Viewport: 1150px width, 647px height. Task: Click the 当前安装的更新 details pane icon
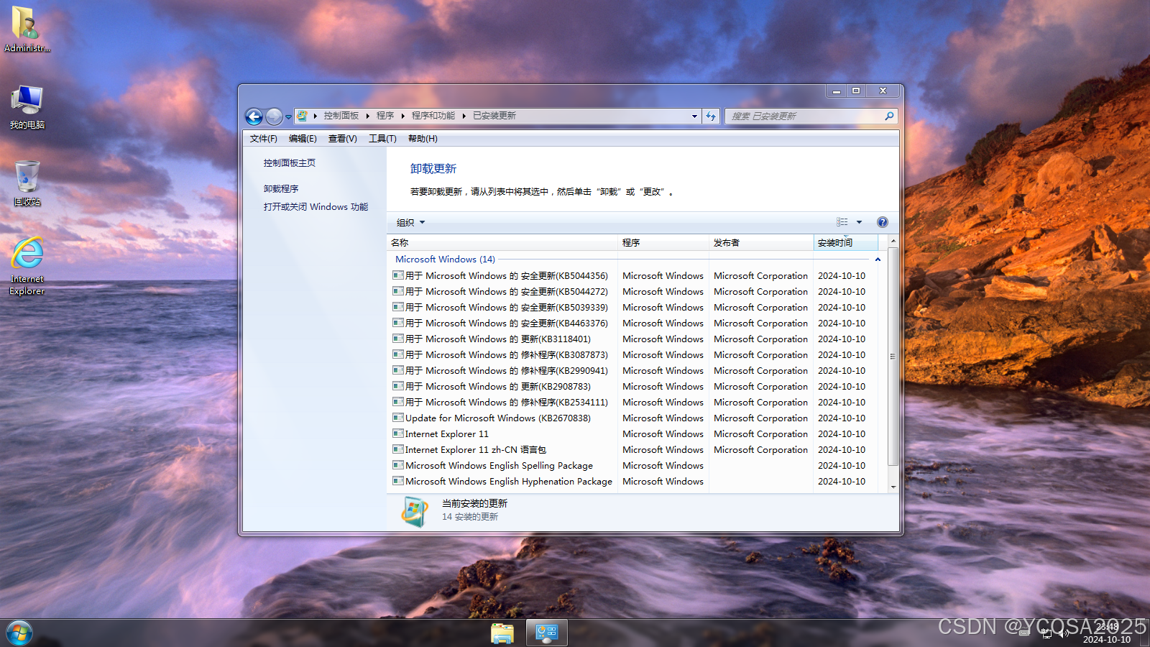coord(415,511)
